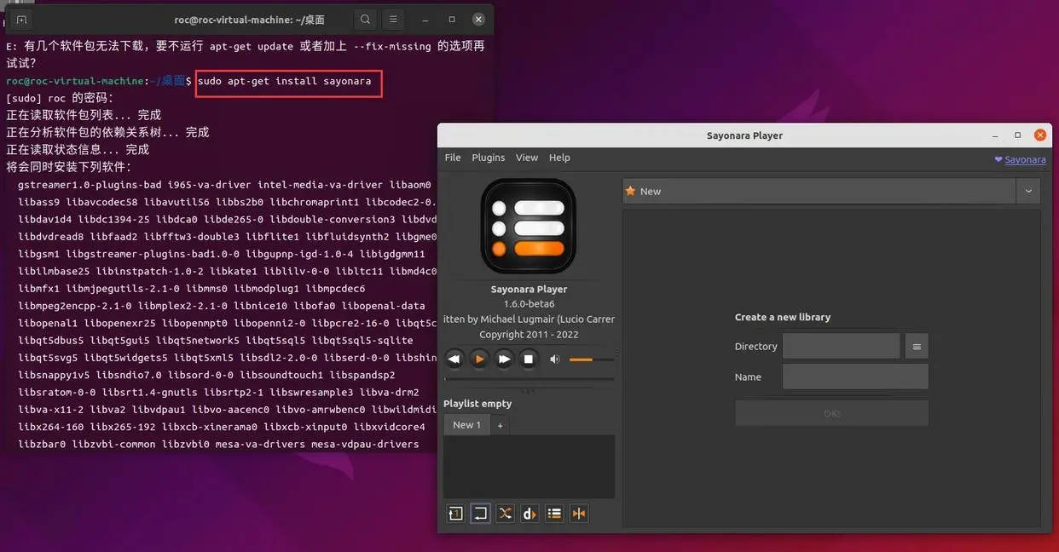Click 'gstreamer1.0-plugins-bad' package name in terminal
Image resolution: width=1059 pixels, height=552 pixels.
coord(90,185)
